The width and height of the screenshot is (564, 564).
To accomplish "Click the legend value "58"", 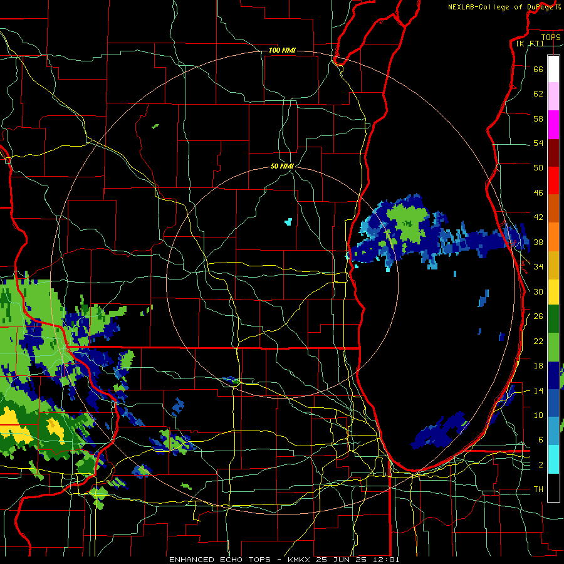I will [538, 118].
